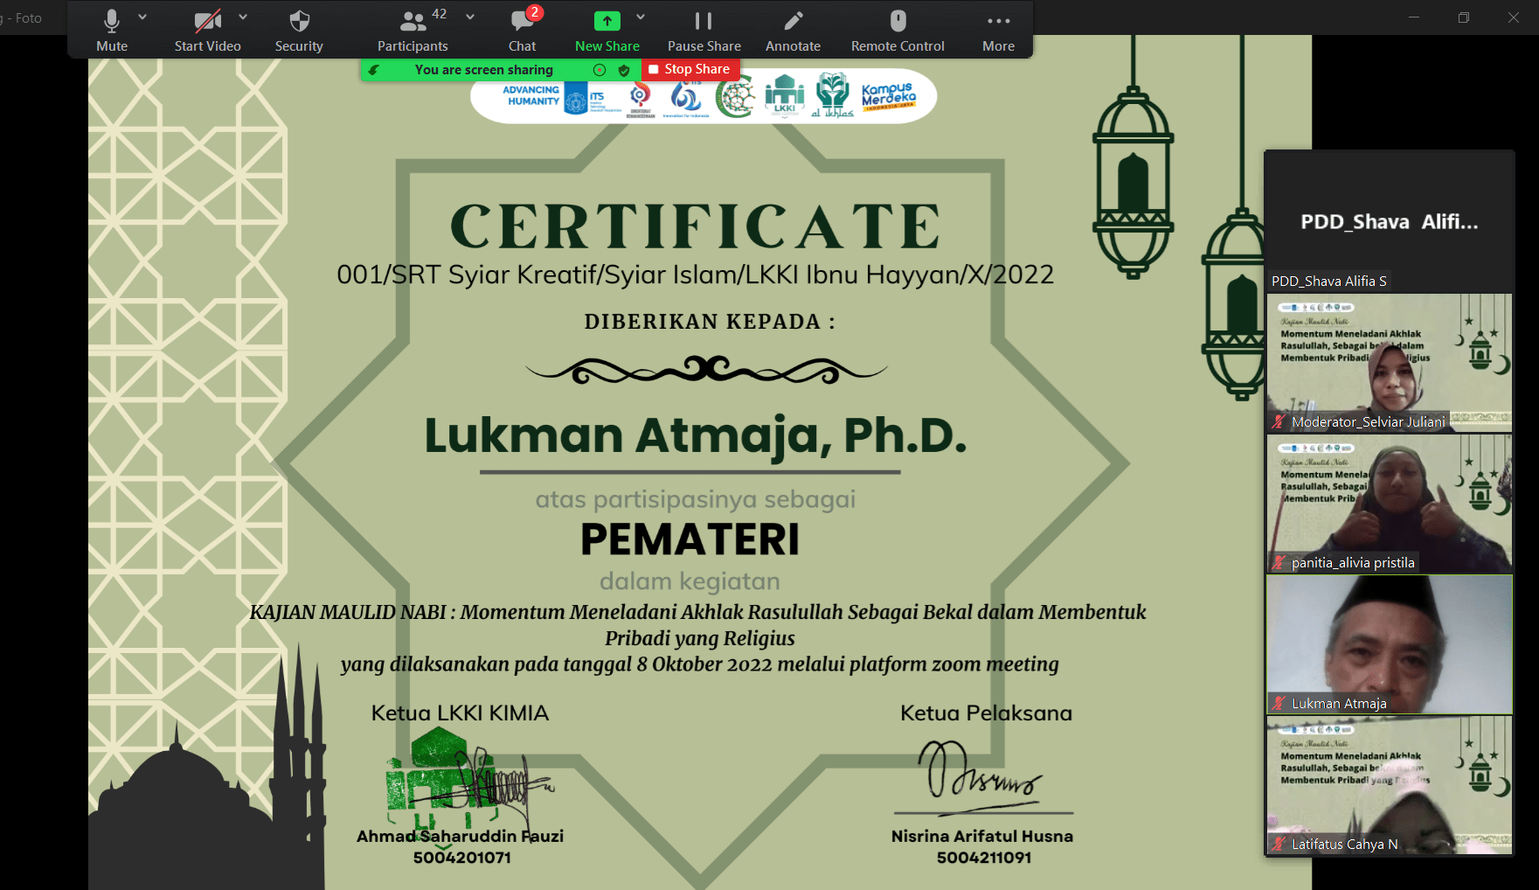Start video using the camera icon

pos(207,30)
